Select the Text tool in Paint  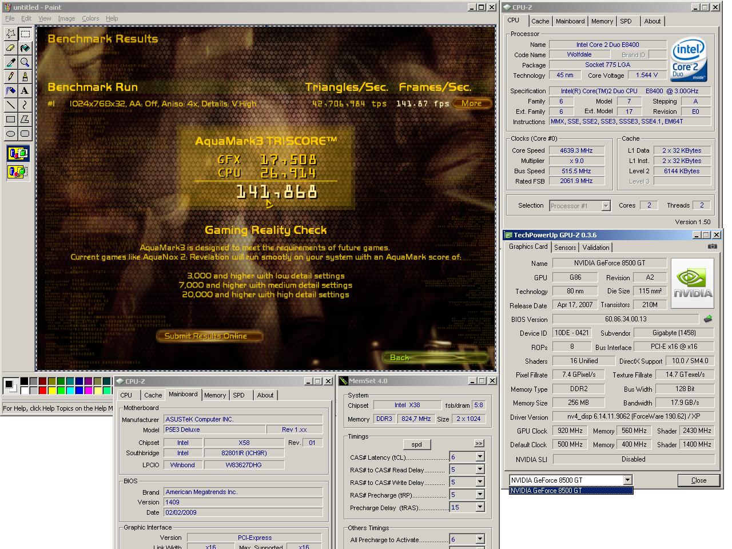click(25, 91)
